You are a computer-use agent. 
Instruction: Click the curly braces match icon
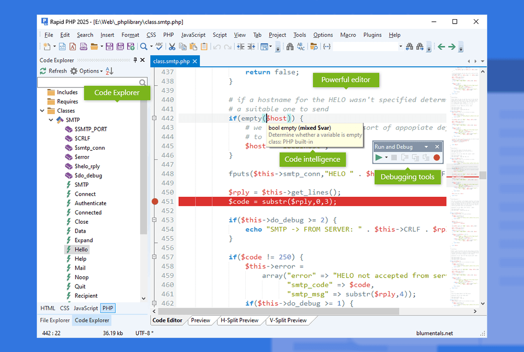pos(327,47)
